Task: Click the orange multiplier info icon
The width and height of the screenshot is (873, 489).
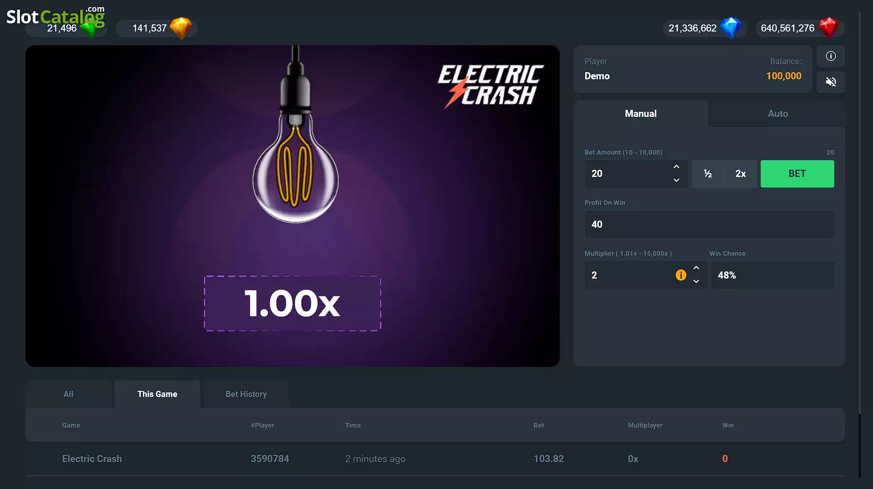Action: [x=681, y=275]
